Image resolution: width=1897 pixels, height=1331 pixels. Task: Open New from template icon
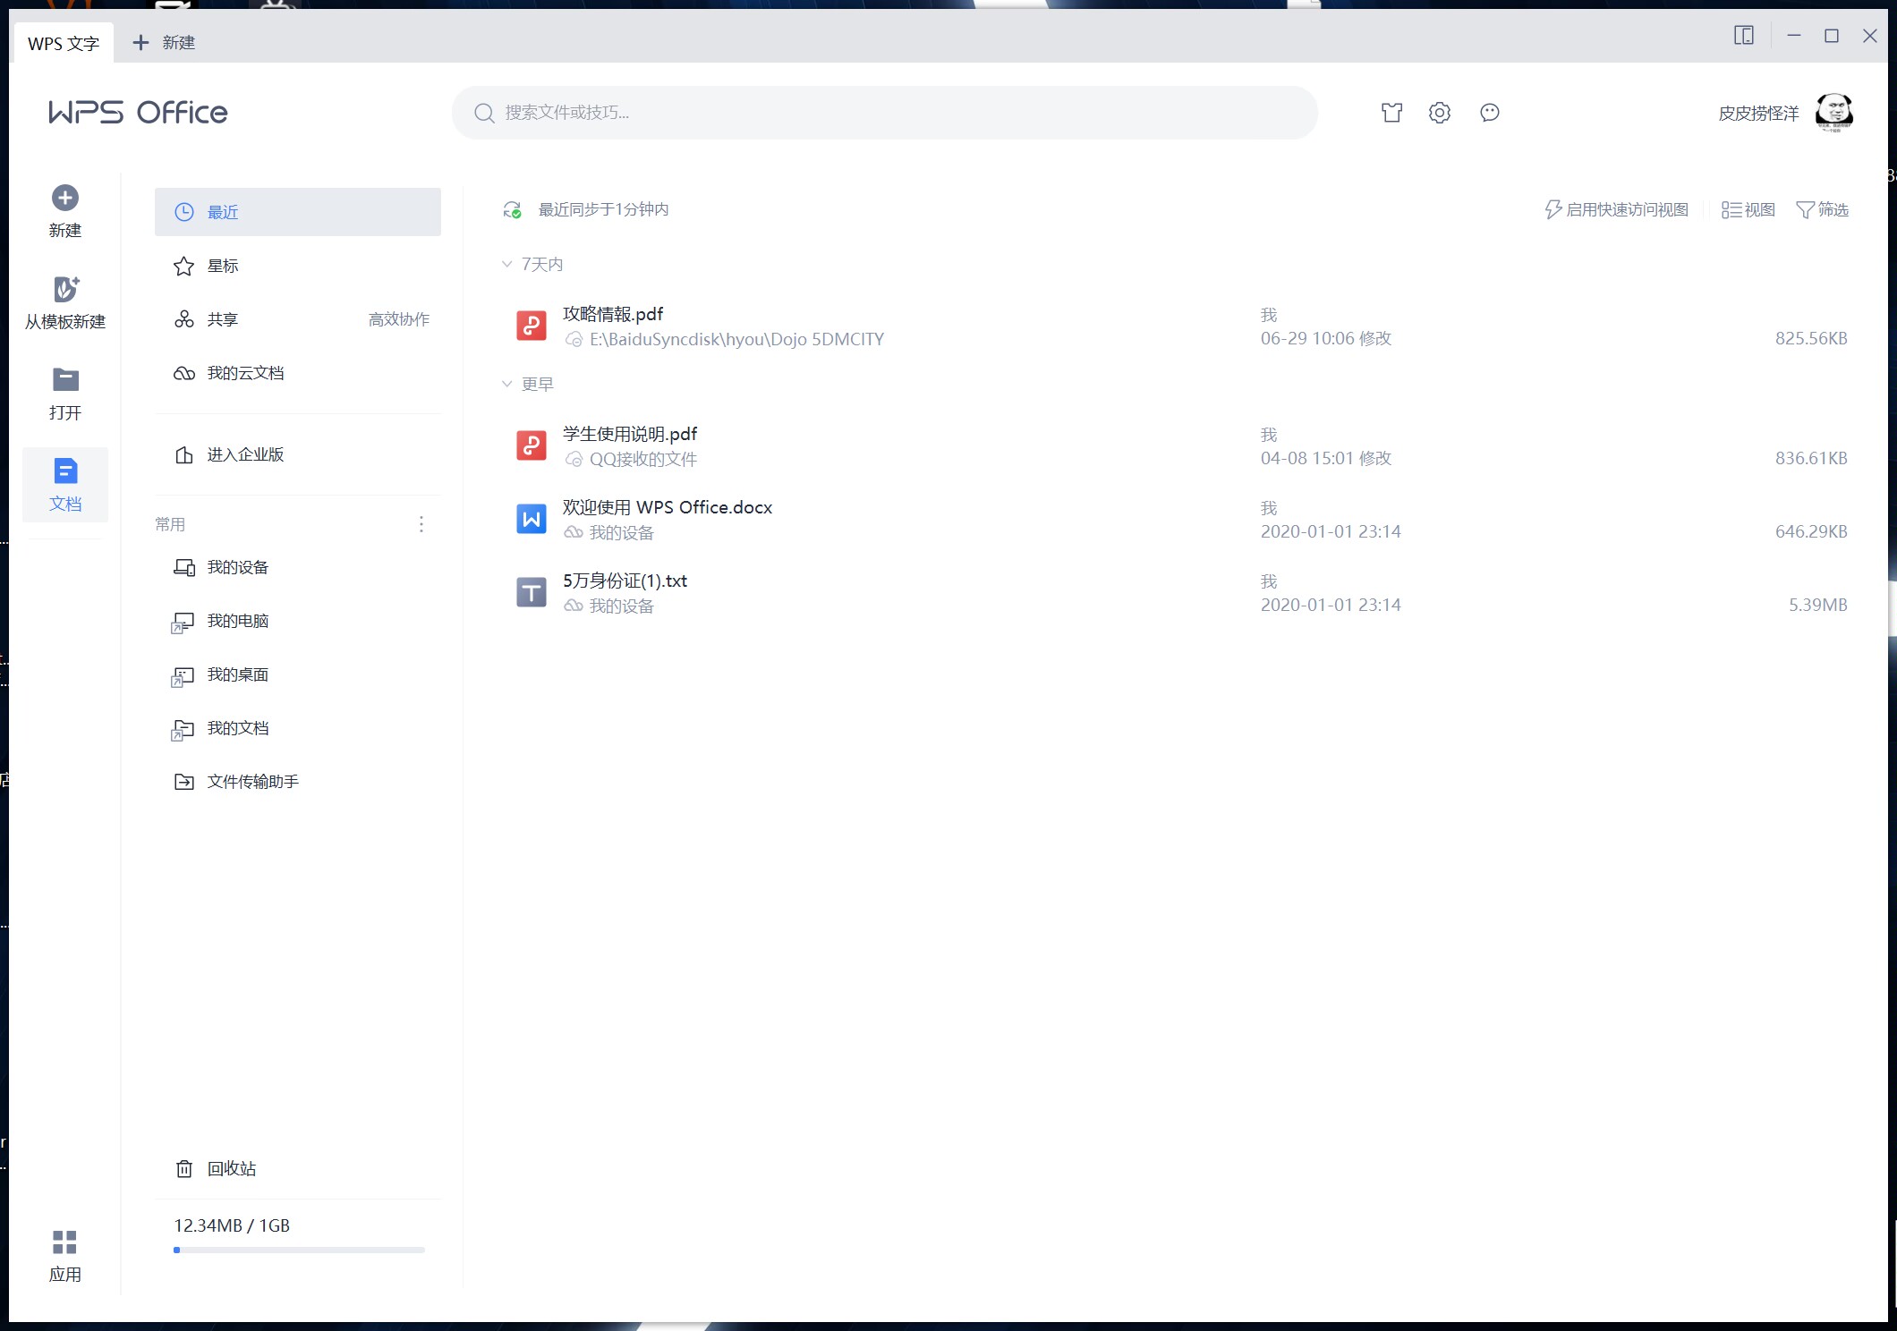click(65, 290)
